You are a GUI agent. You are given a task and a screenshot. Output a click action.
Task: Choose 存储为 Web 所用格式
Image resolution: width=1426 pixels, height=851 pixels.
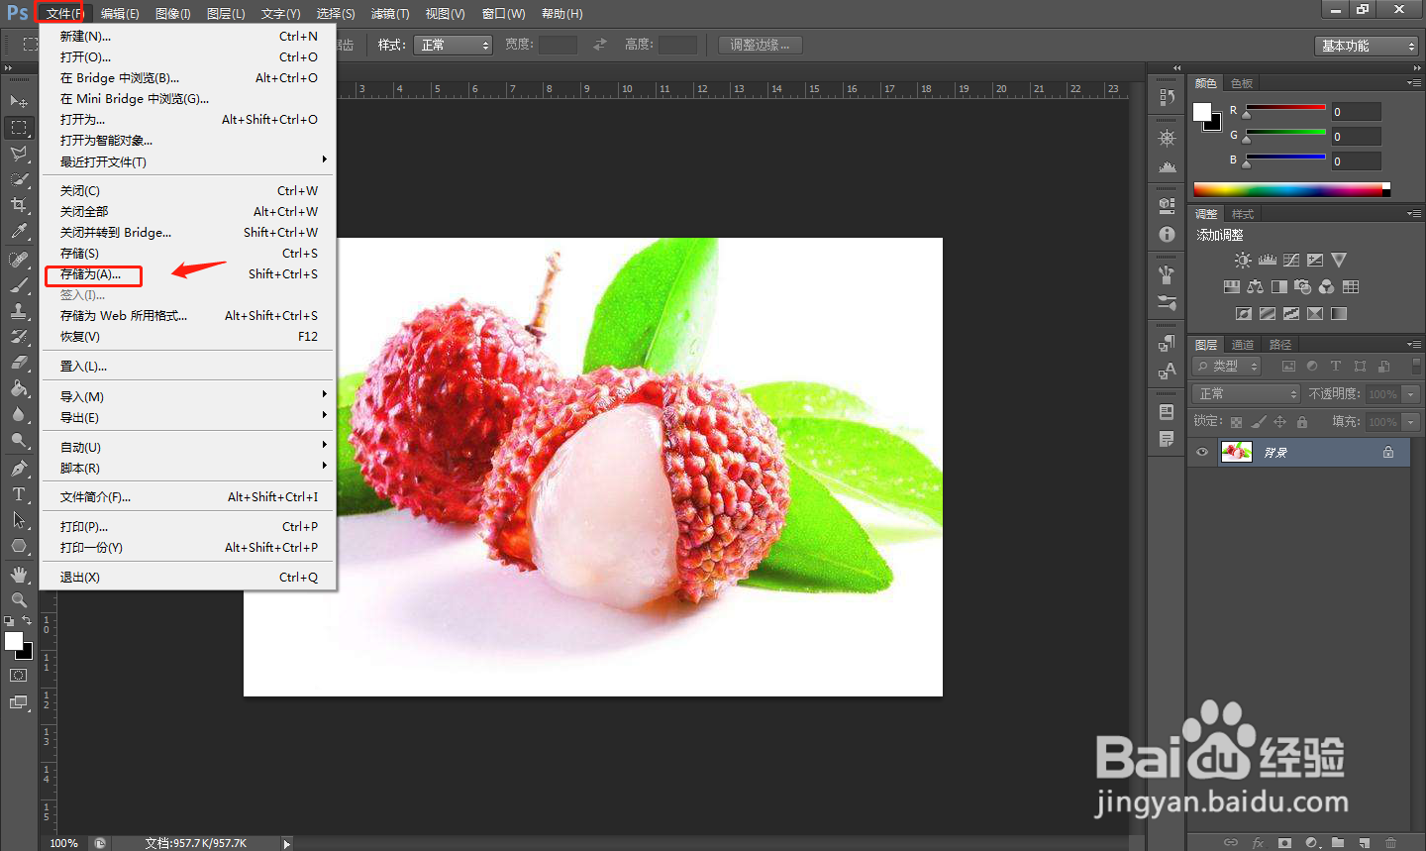pyautogui.click(x=188, y=315)
